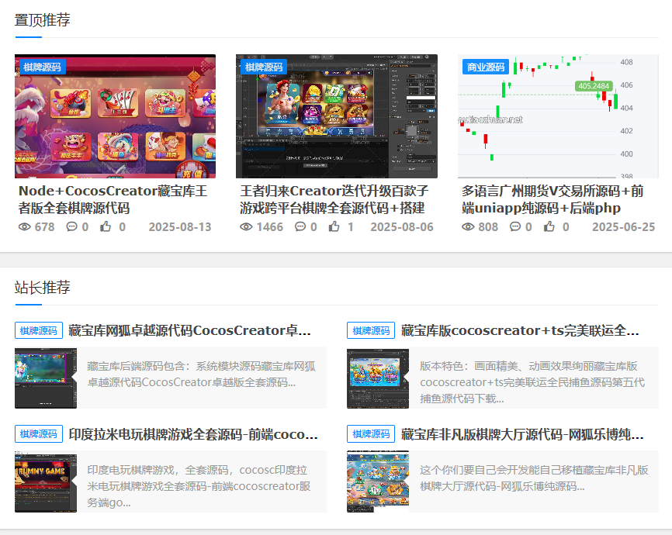The height and width of the screenshot is (535, 672).
Task: Click like count 1 on 王者归来 card
Action: (x=351, y=227)
